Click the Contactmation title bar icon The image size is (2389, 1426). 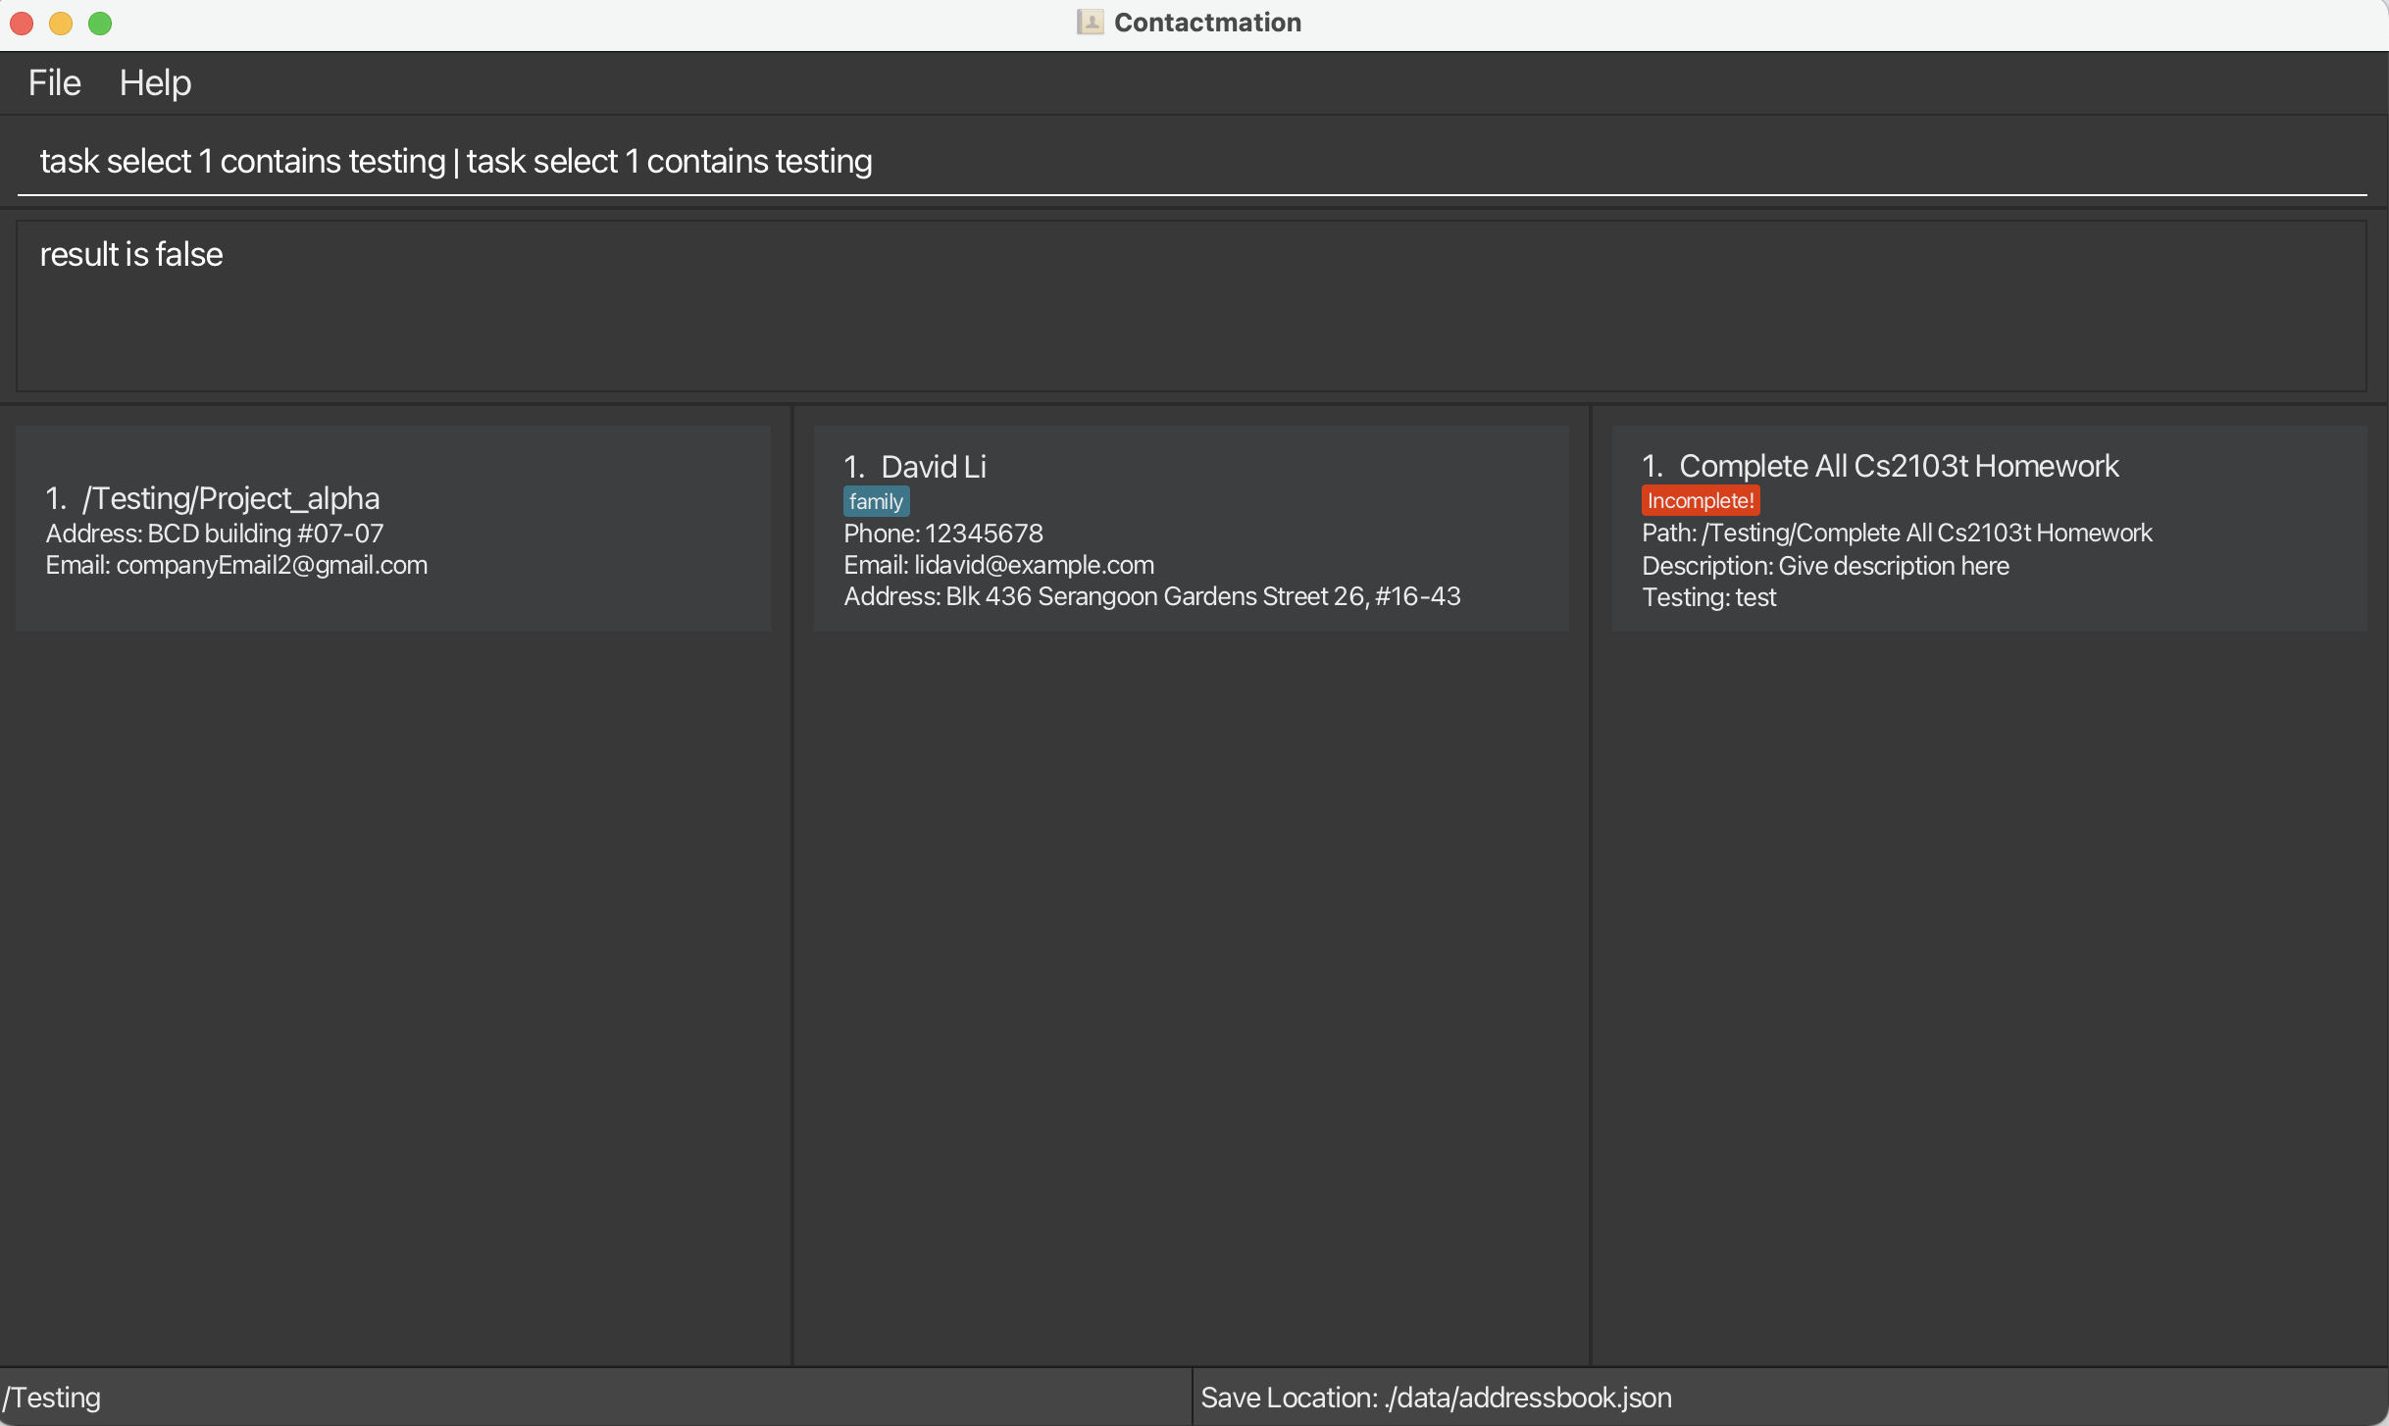[1090, 22]
